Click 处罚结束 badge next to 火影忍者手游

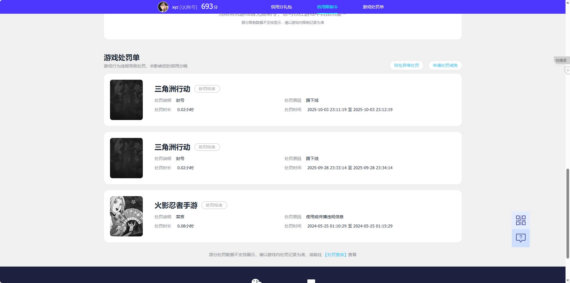(x=214, y=205)
